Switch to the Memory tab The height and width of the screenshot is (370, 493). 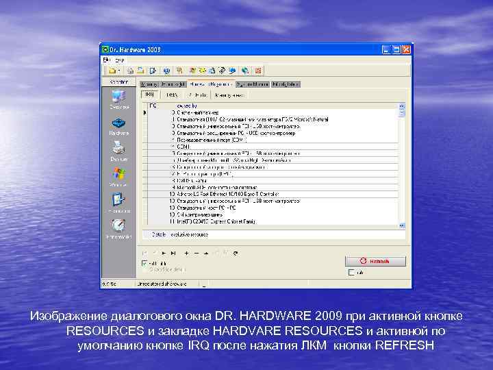click(x=149, y=84)
